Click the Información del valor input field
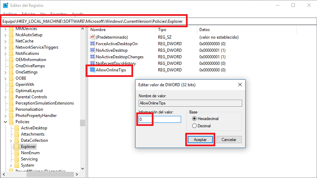This screenshot has height=178, width=317. pyautogui.click(x=160, y=119)
